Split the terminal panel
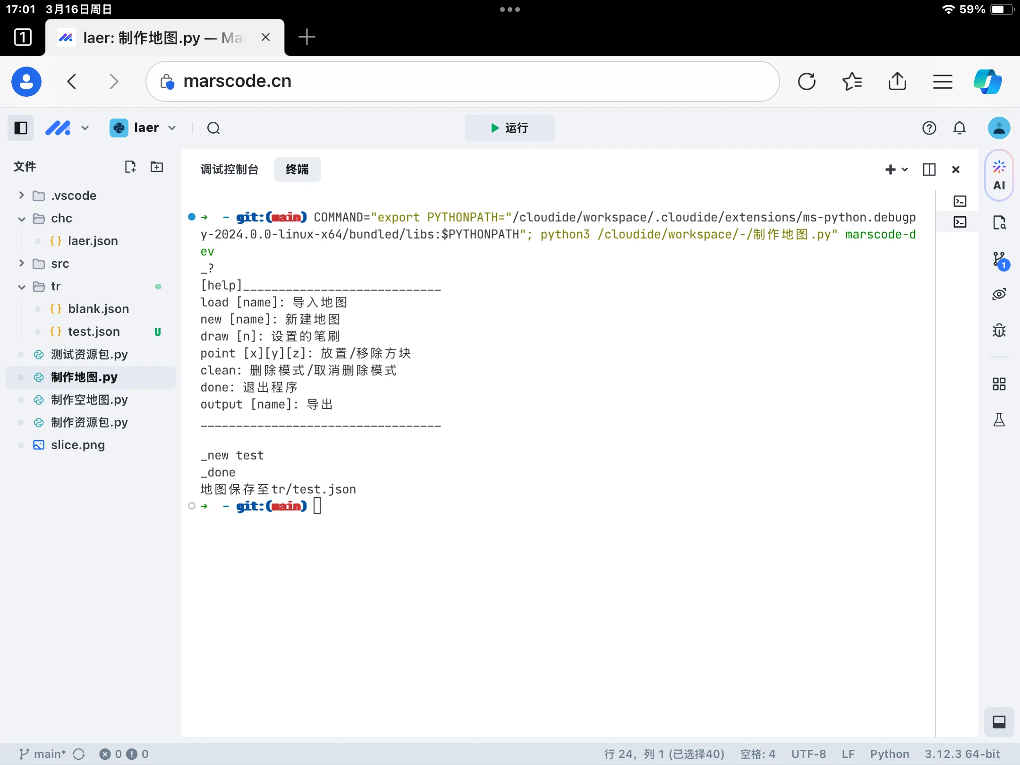The width and height of the screenshot is (1020, 765). pyautogui.click(x=929, y=170)
